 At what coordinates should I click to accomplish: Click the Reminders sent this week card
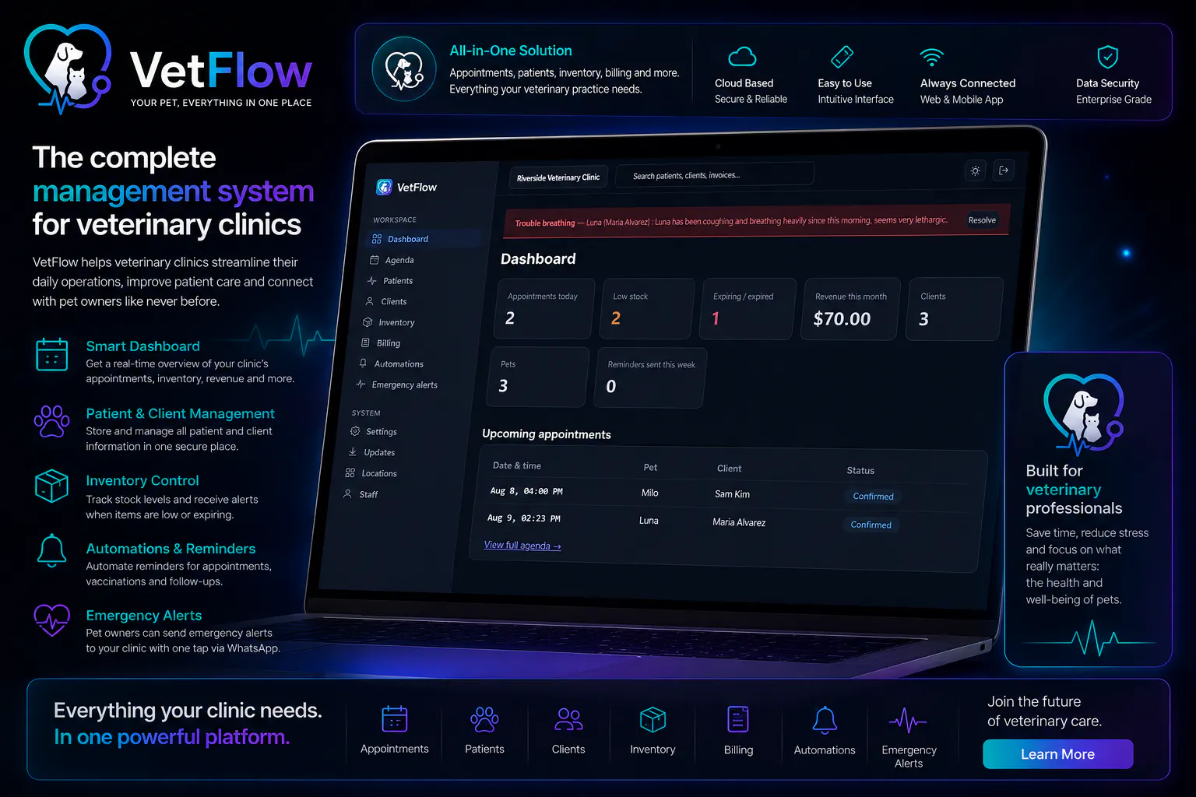pos(650,377)
